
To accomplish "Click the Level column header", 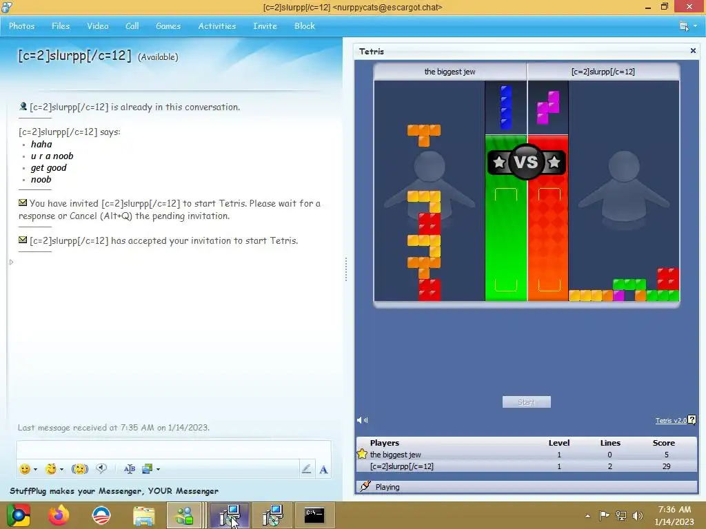I will pyautogui.click(x=558, y=443).
